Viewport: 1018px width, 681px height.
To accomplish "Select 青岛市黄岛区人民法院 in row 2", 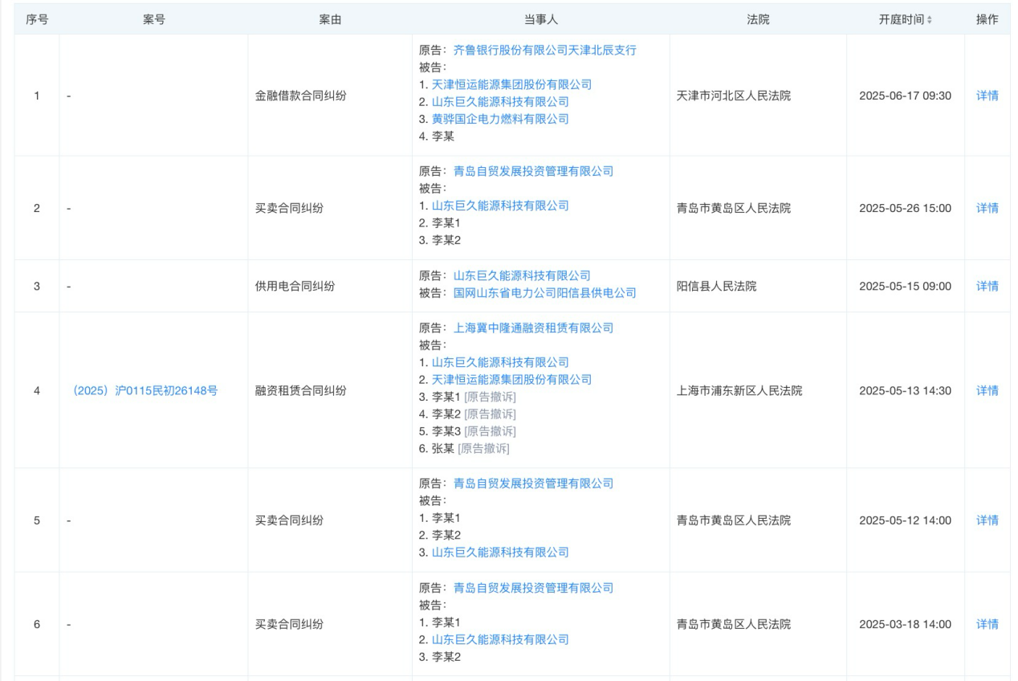I will (734, 208).
